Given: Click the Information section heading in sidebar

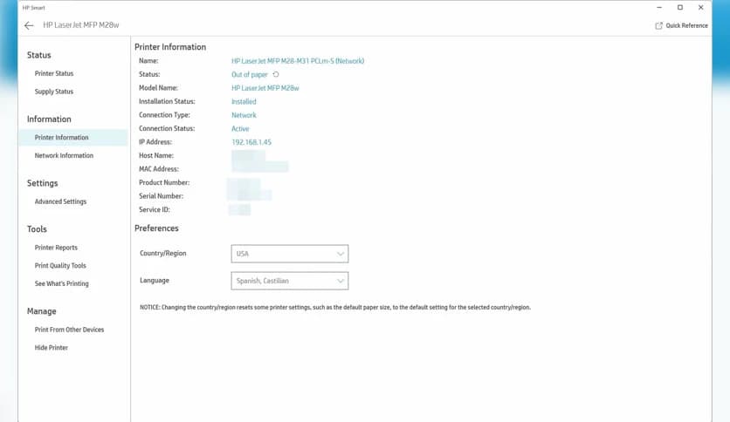Looking at the screenshot, I should pos(49,119).
